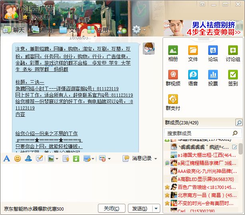Click the 京东智能热水器爆款优惠500 ad link
The width and height of the screenshot is (245, 215).
pyautogui.click(x=34, y=209)
